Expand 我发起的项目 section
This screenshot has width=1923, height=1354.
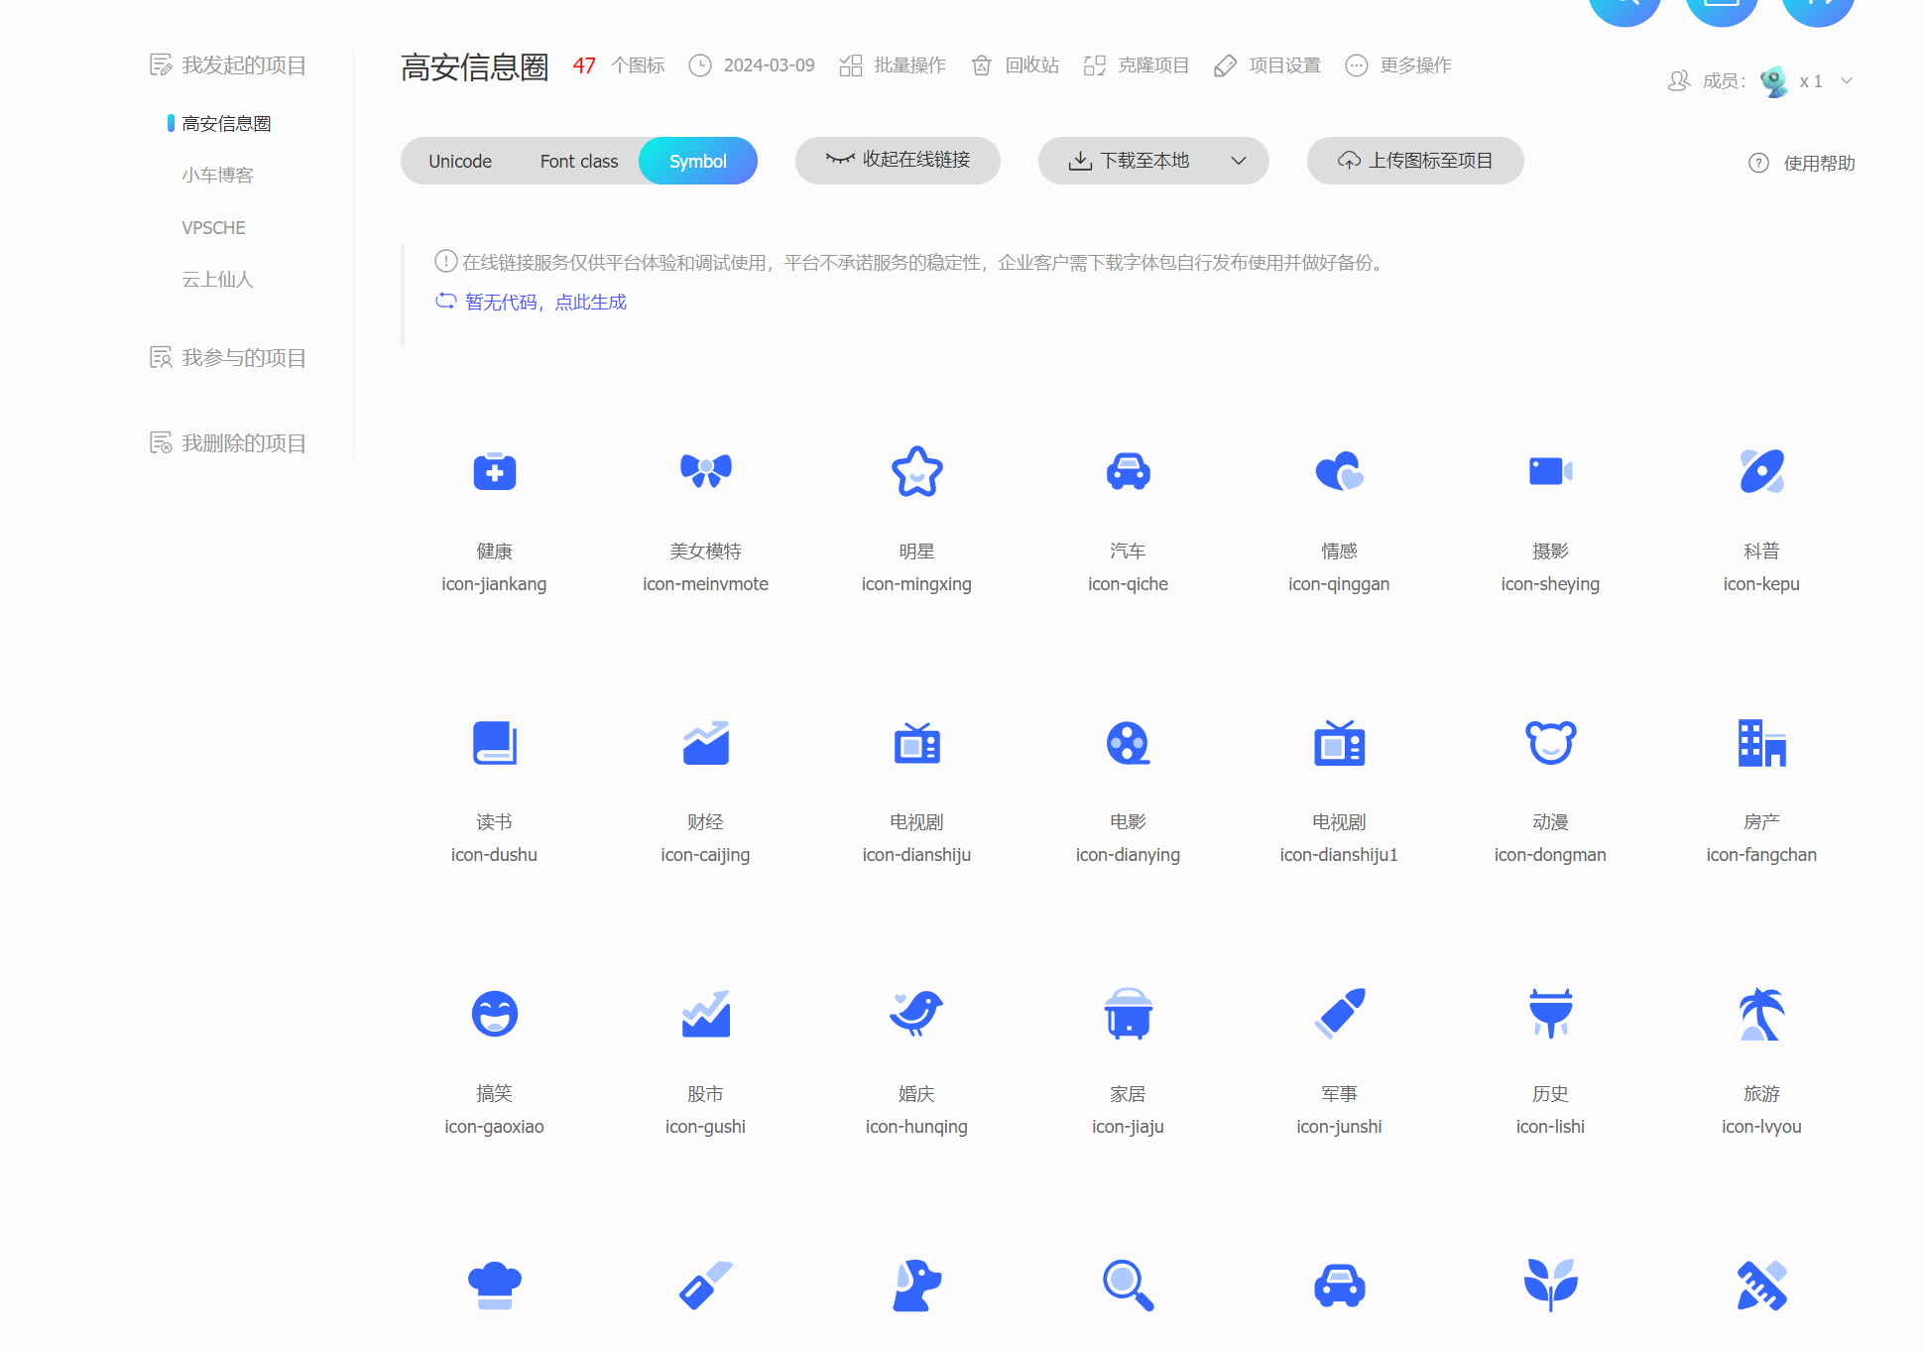point(228,65)
